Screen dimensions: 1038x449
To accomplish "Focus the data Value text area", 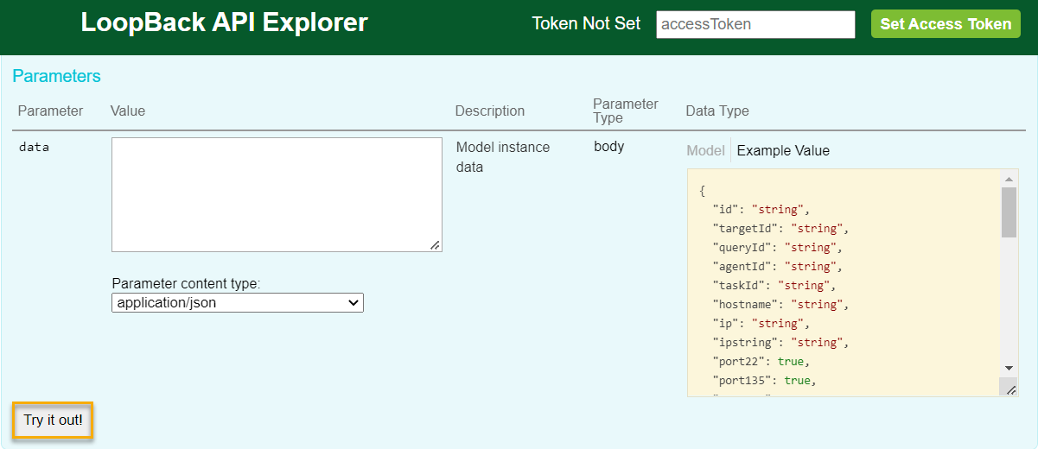I will (277, 194).
